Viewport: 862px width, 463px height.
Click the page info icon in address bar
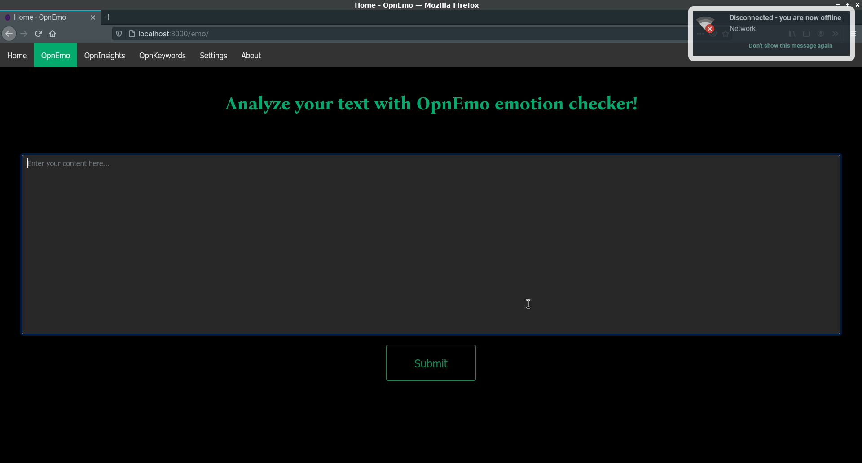(x=132, y=34)
